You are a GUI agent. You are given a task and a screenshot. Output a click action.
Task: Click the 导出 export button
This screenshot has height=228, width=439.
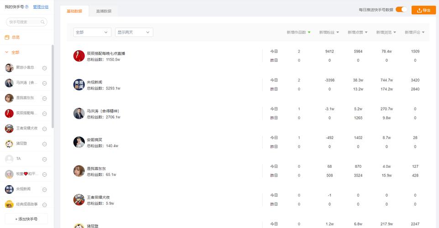423,10
